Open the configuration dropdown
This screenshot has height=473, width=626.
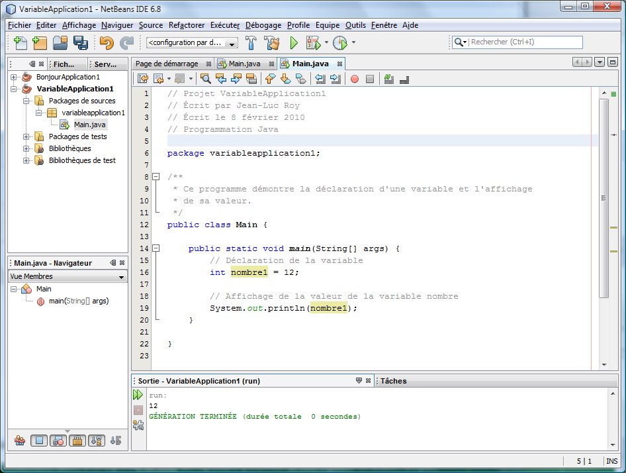point(192,43)
